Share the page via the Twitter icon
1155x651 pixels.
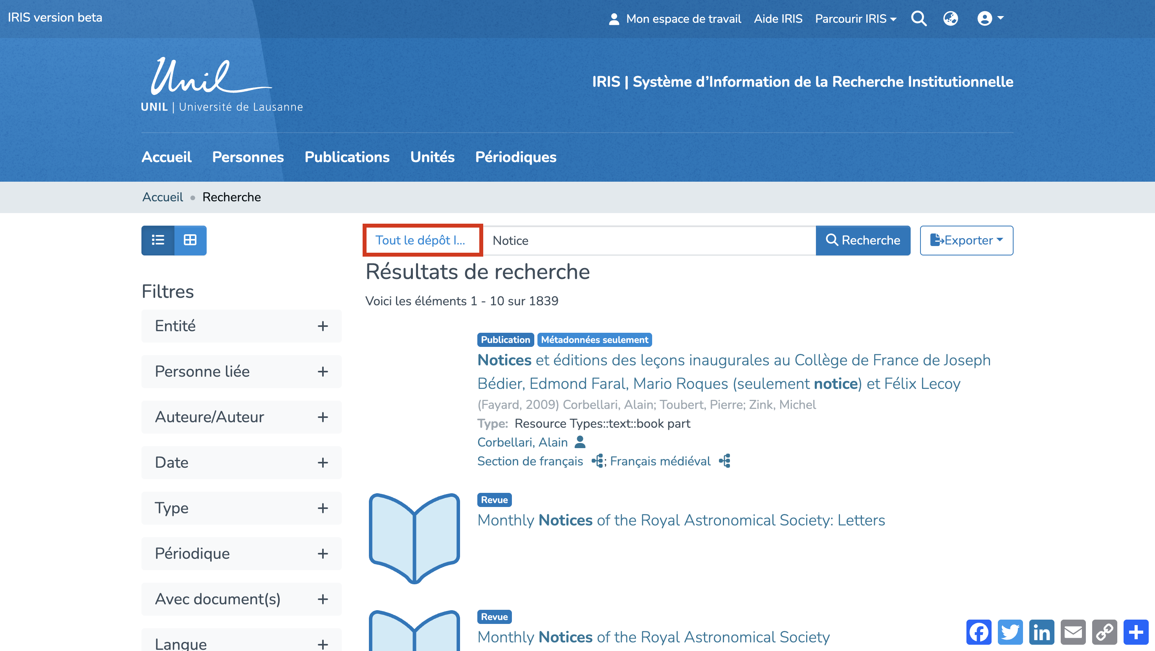pos(1010,632)
